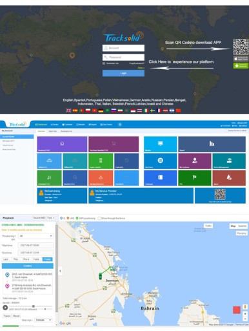Switch to the Dashboard menu in top bar
The height and width of the screenshot is (331, 249).
click(x=41, y=125)
